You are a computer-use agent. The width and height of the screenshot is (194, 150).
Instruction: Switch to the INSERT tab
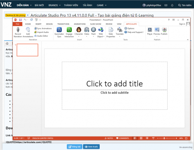[38, 24]
